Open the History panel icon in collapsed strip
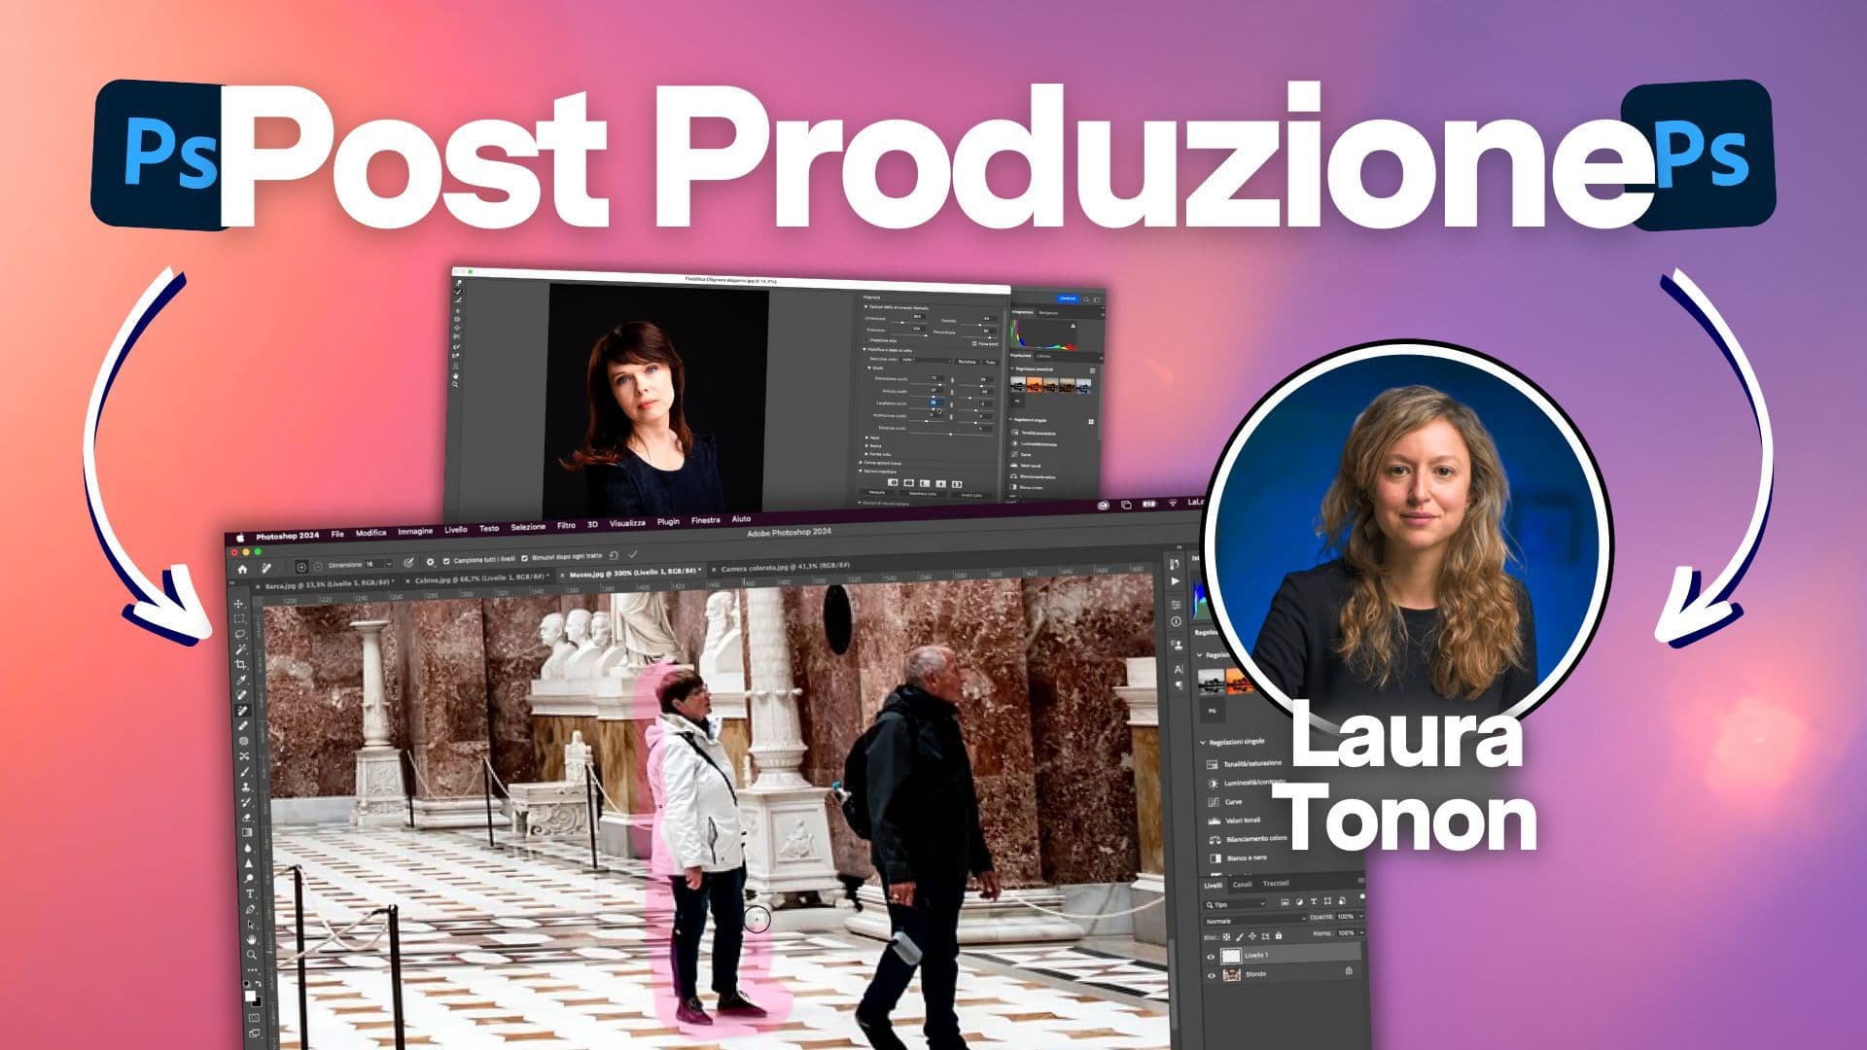This screenshot has height=1050, width=1867. [x=1175, y=564]
